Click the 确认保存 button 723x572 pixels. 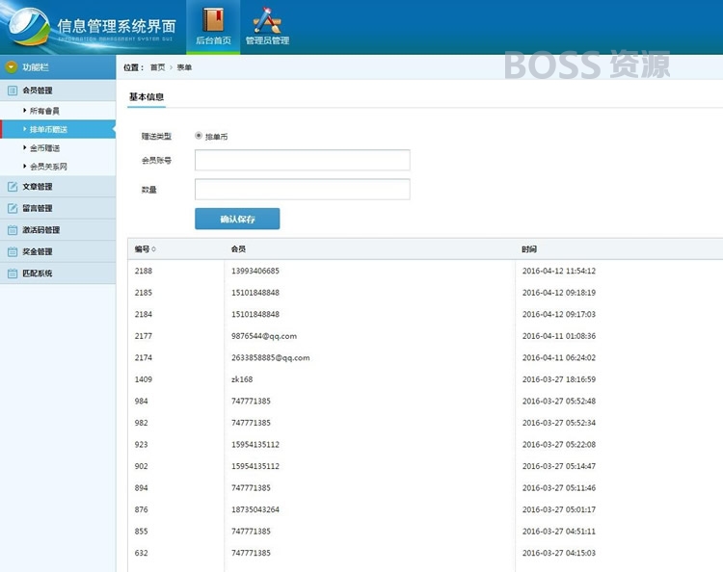pos(237,219)
